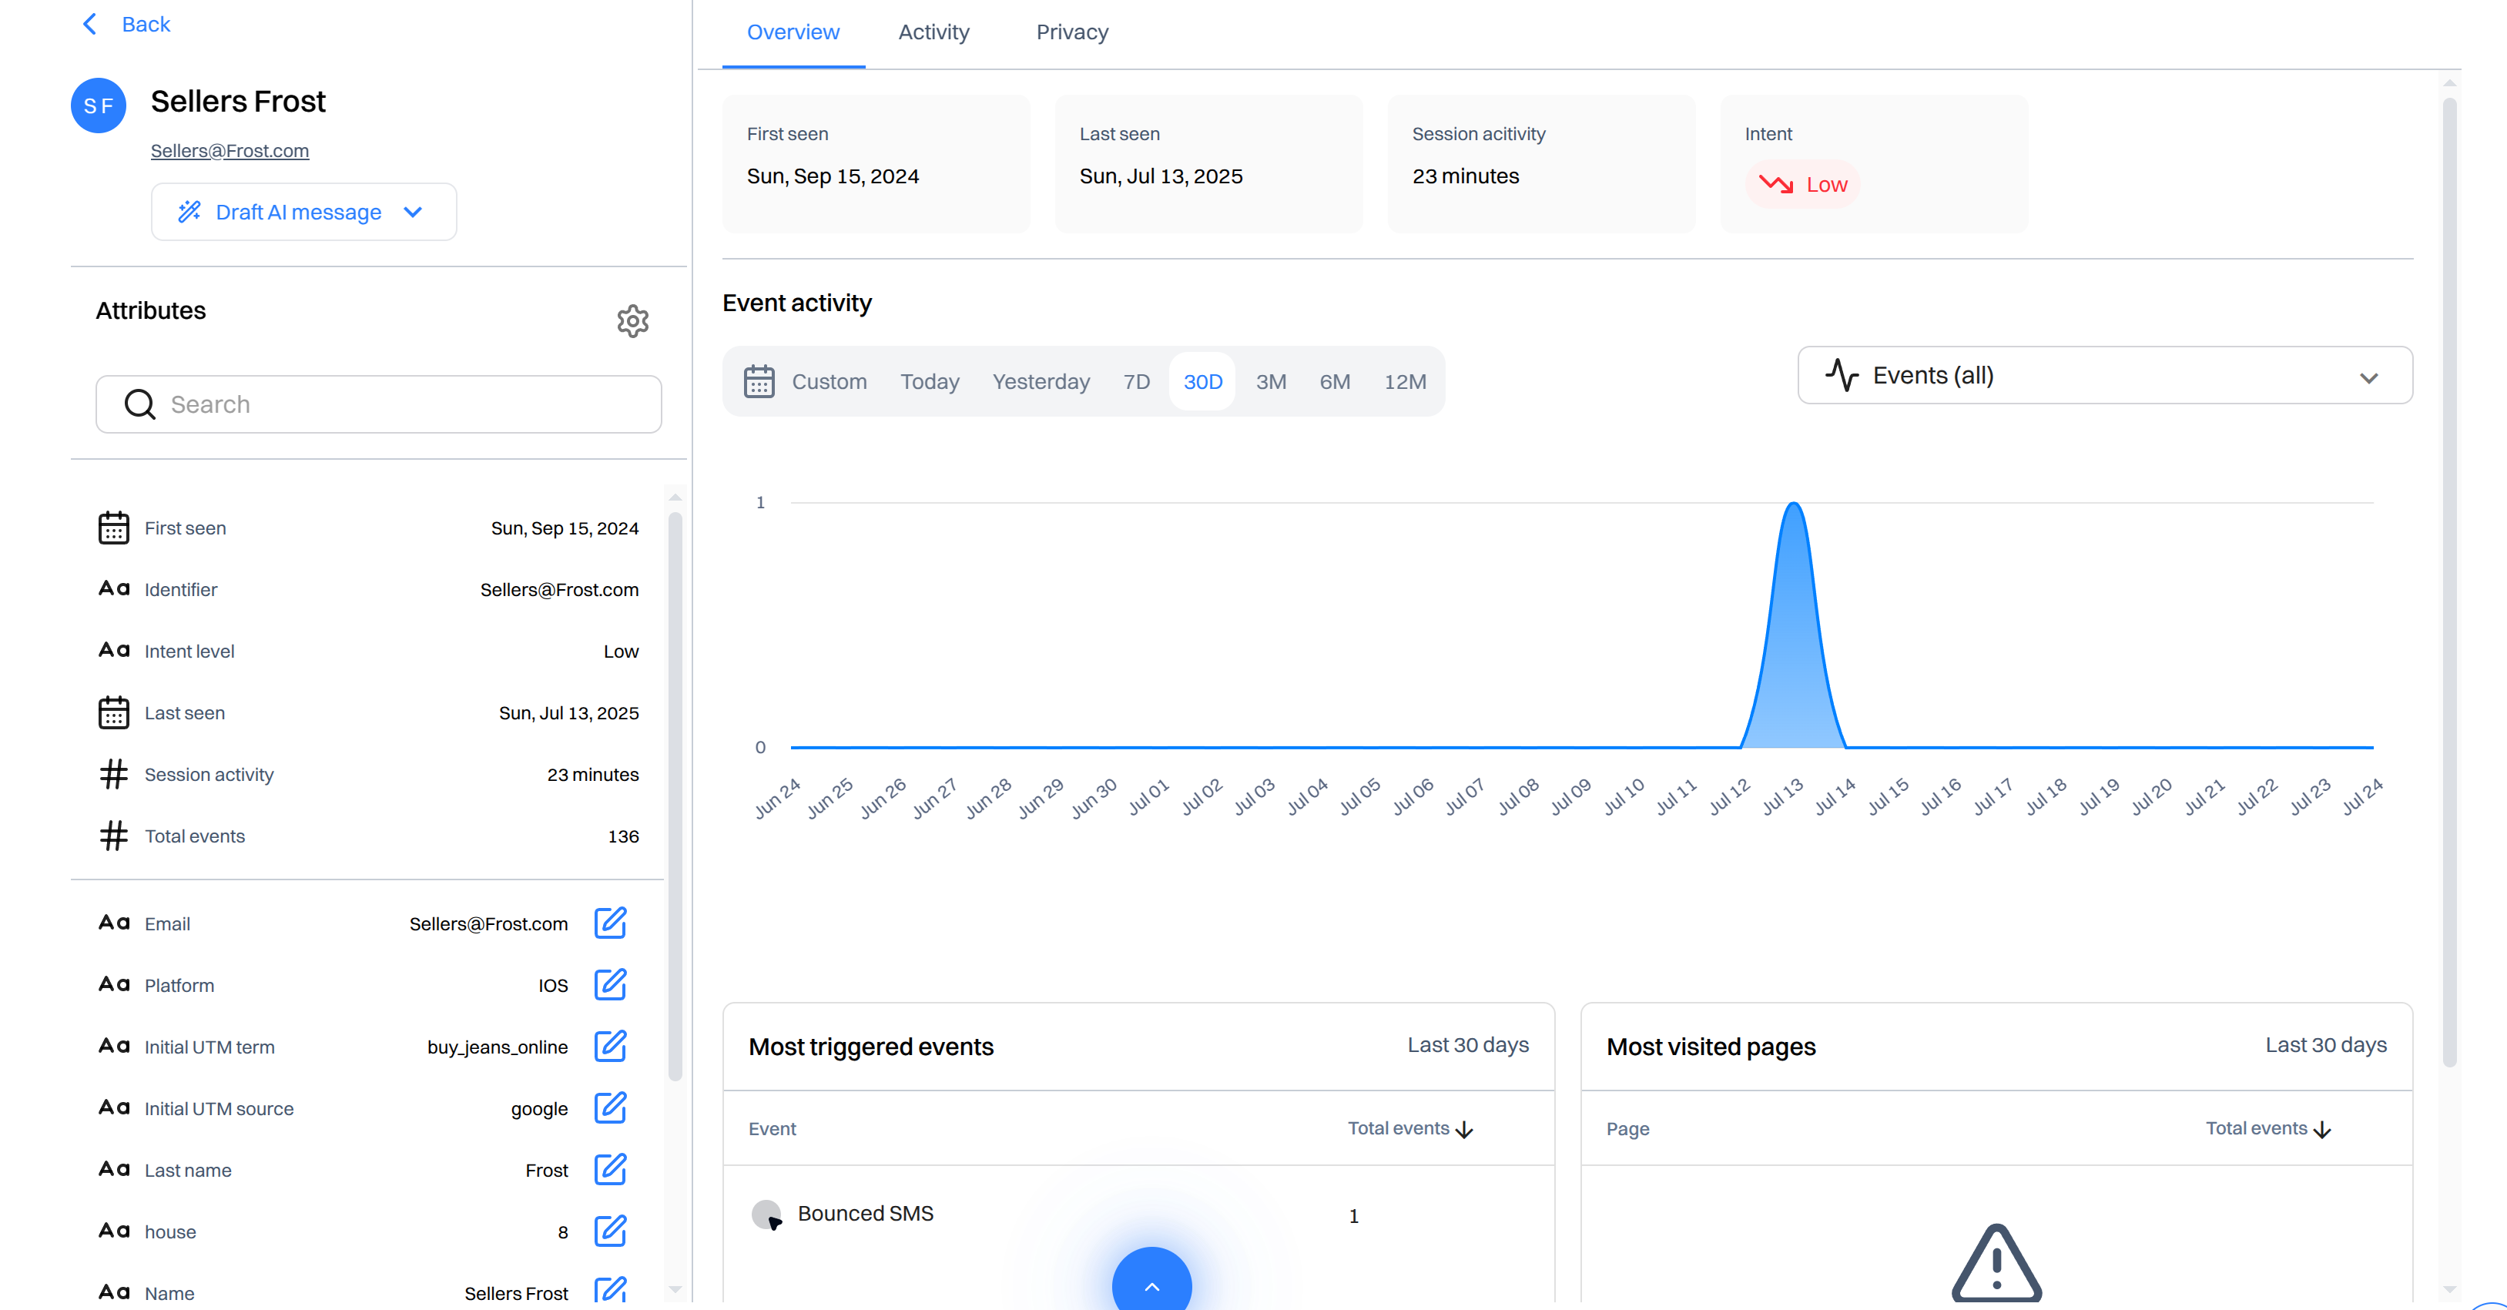The image size is (2507, 1310).
Task: Edit the Email attribute
Action: pos(610,923)
